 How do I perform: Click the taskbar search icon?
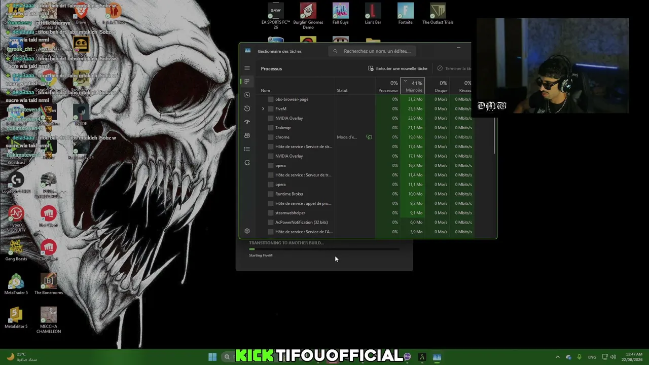pyautogui.click(x=227, y=357)
